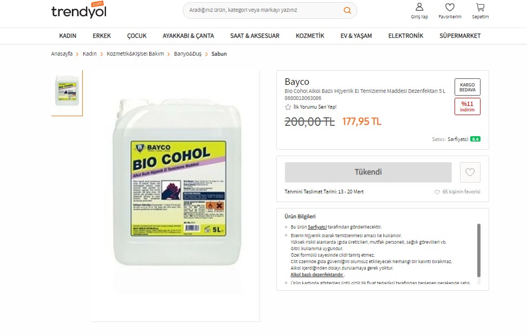Go to the Banyo&Duş breadcrumb link

pyautogui.click(x=188, y=53)
